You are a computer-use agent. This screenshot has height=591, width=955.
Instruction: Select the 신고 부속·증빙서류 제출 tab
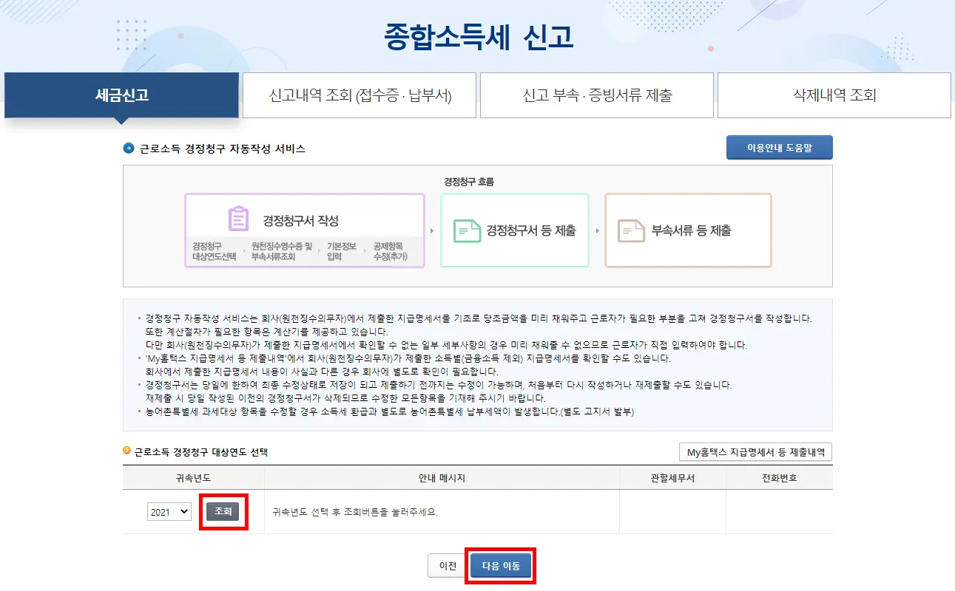tap(596, 95)
